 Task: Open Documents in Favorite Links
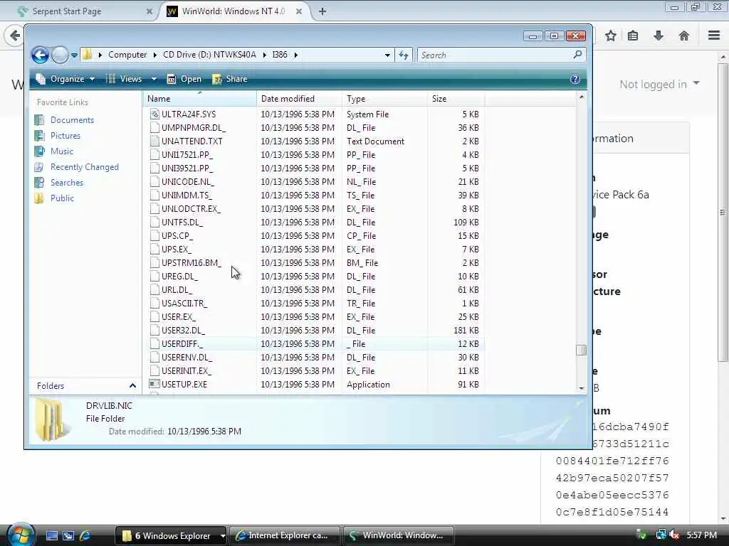pos(72,119)
